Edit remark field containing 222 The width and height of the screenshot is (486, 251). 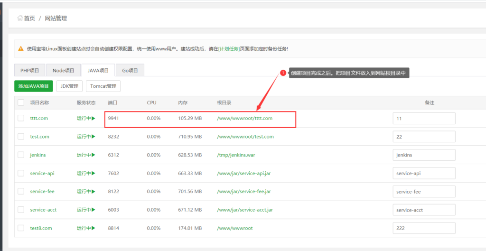tap(424, 228)
